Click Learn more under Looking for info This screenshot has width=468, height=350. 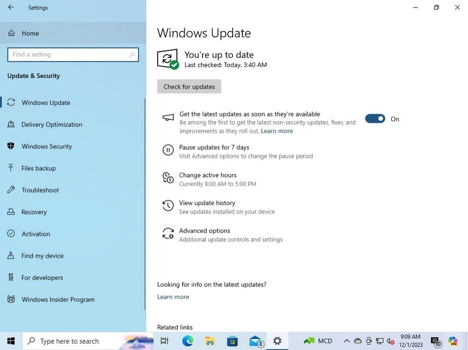pyautogui.click(x=173, y=297)
